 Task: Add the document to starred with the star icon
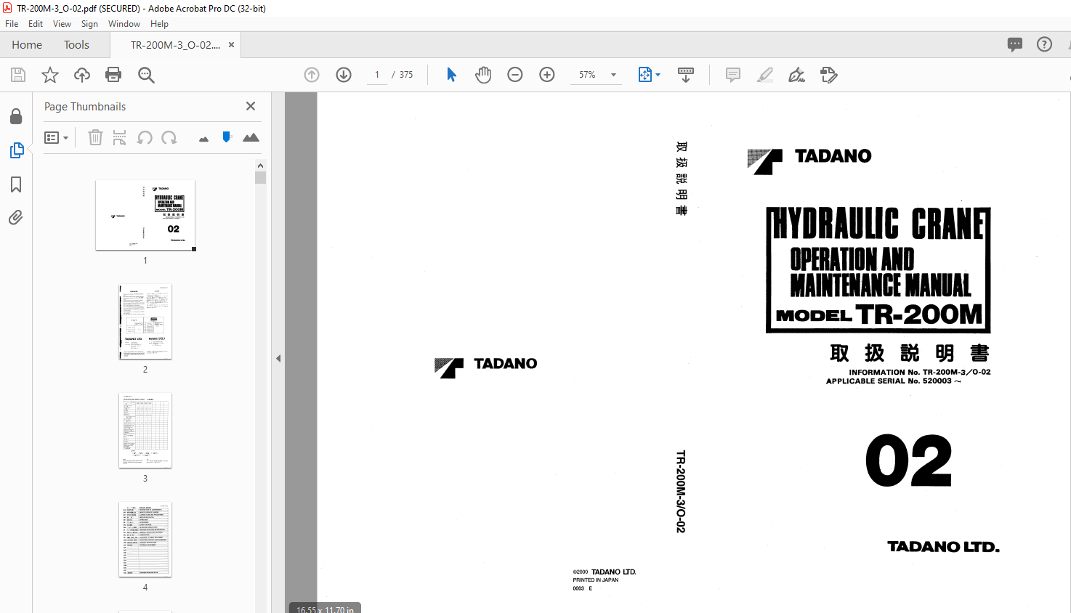pos(50,75)
